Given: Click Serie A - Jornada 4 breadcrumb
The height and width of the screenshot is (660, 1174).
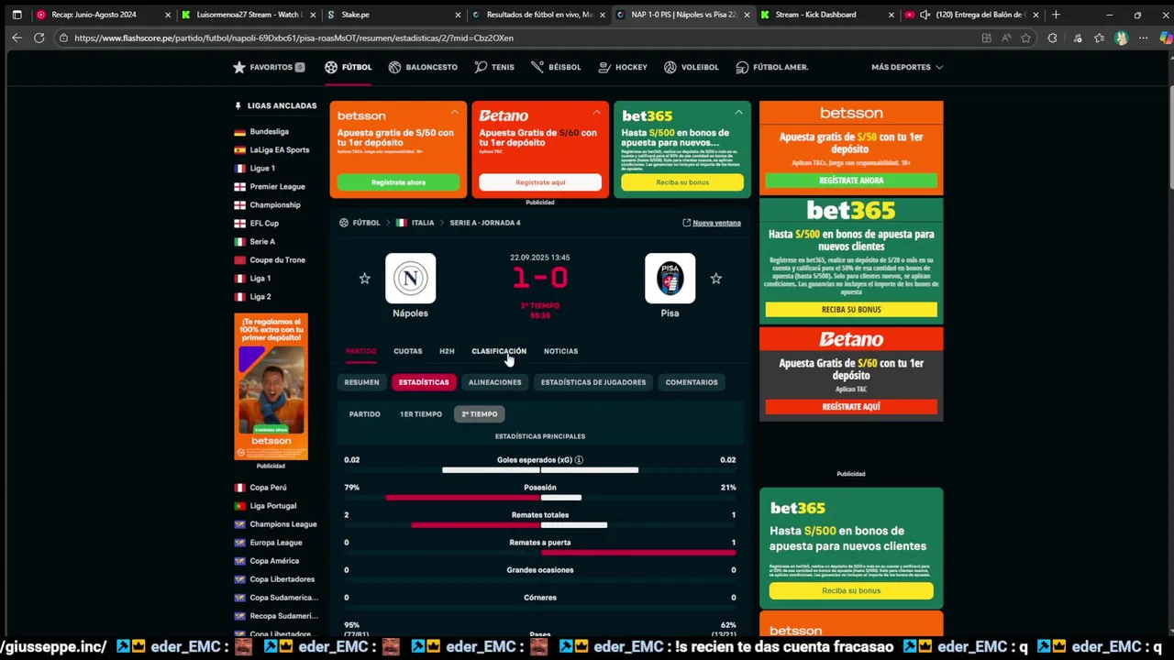Looking at the screenshot, I should pos(485,223).
